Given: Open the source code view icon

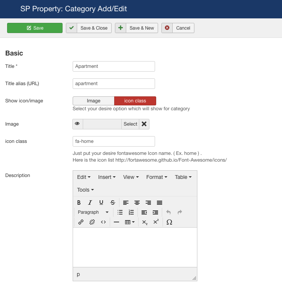Looking at the screenshot, I should [103, 222].
